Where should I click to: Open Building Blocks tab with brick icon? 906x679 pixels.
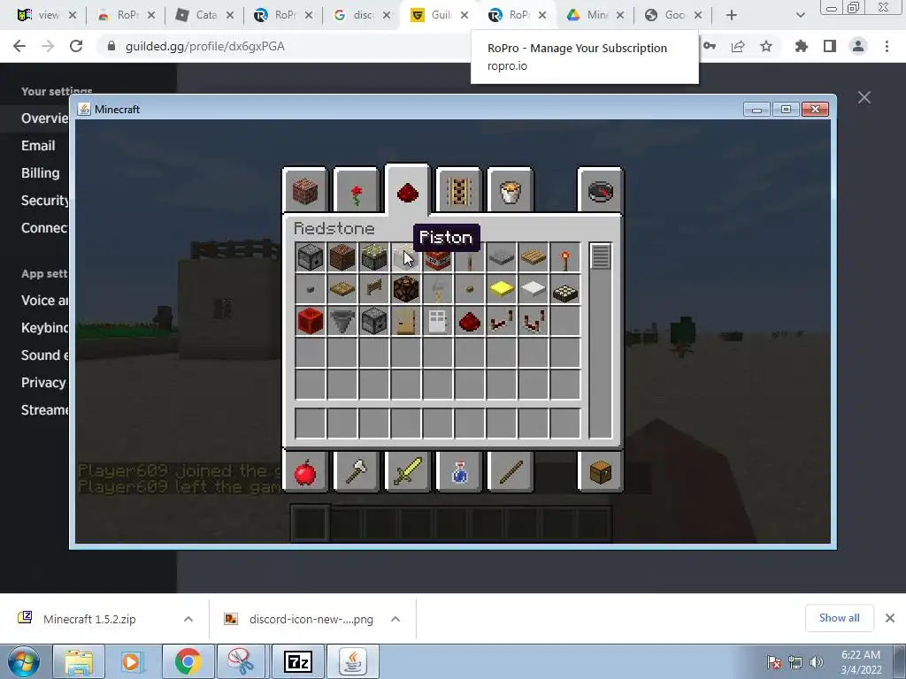coord(305,191)
